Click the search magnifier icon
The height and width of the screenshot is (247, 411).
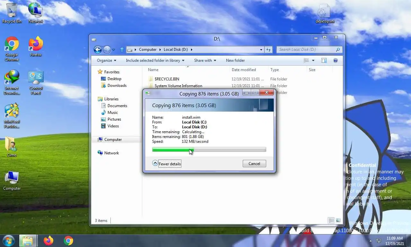tap(338, 50)
